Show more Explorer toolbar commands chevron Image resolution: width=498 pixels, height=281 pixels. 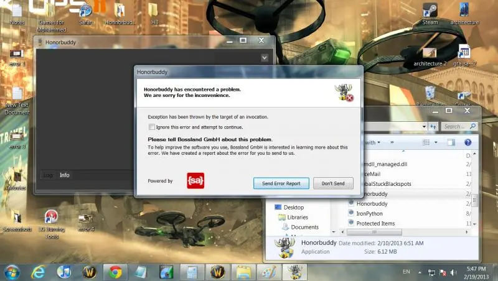point(392,142)
